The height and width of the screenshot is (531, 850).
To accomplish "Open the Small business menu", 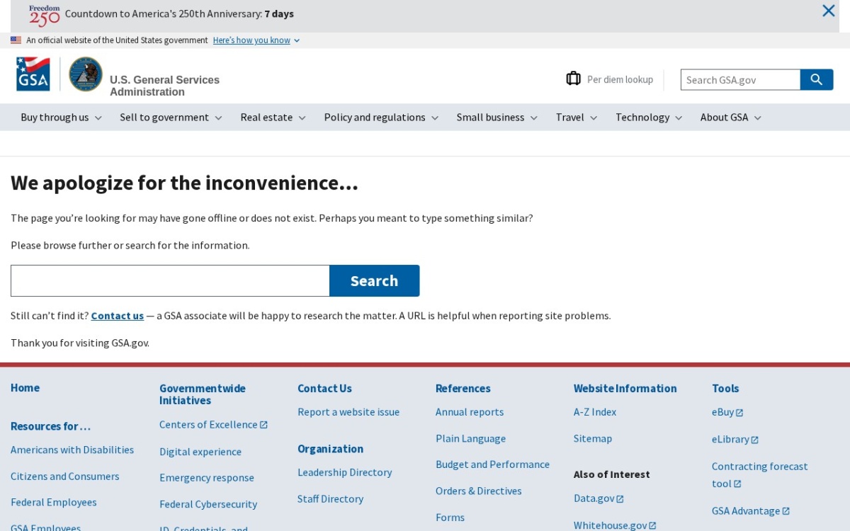I will point(497,118).
